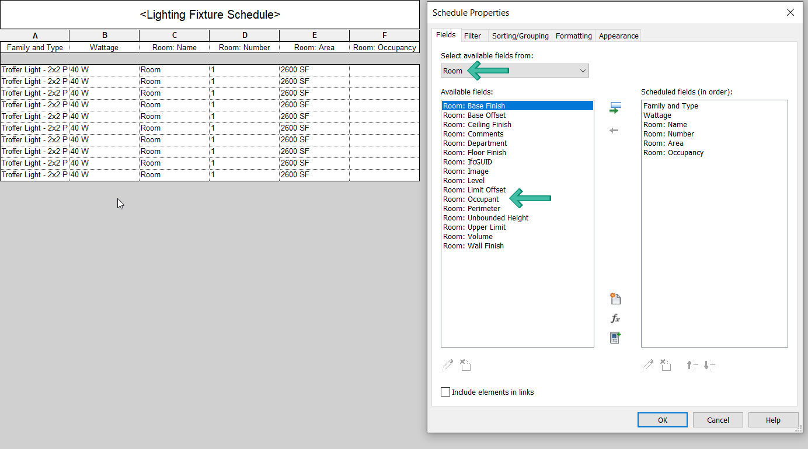Open the Appearance tab
Image resolution: width=808 pixels, height=449 pixels.
click(x=618, y=36)
